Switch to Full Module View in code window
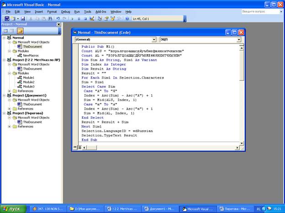The image size is (285, 213). [x=79, y=147]
